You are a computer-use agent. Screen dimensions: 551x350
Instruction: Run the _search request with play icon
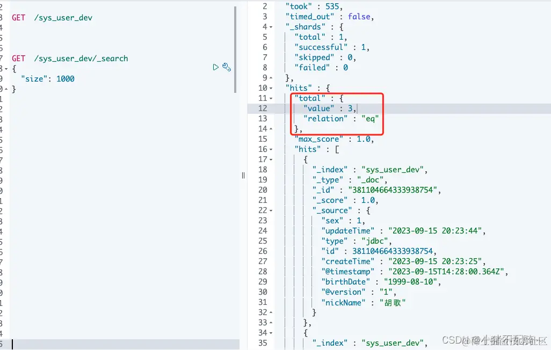tap(216, 67)
